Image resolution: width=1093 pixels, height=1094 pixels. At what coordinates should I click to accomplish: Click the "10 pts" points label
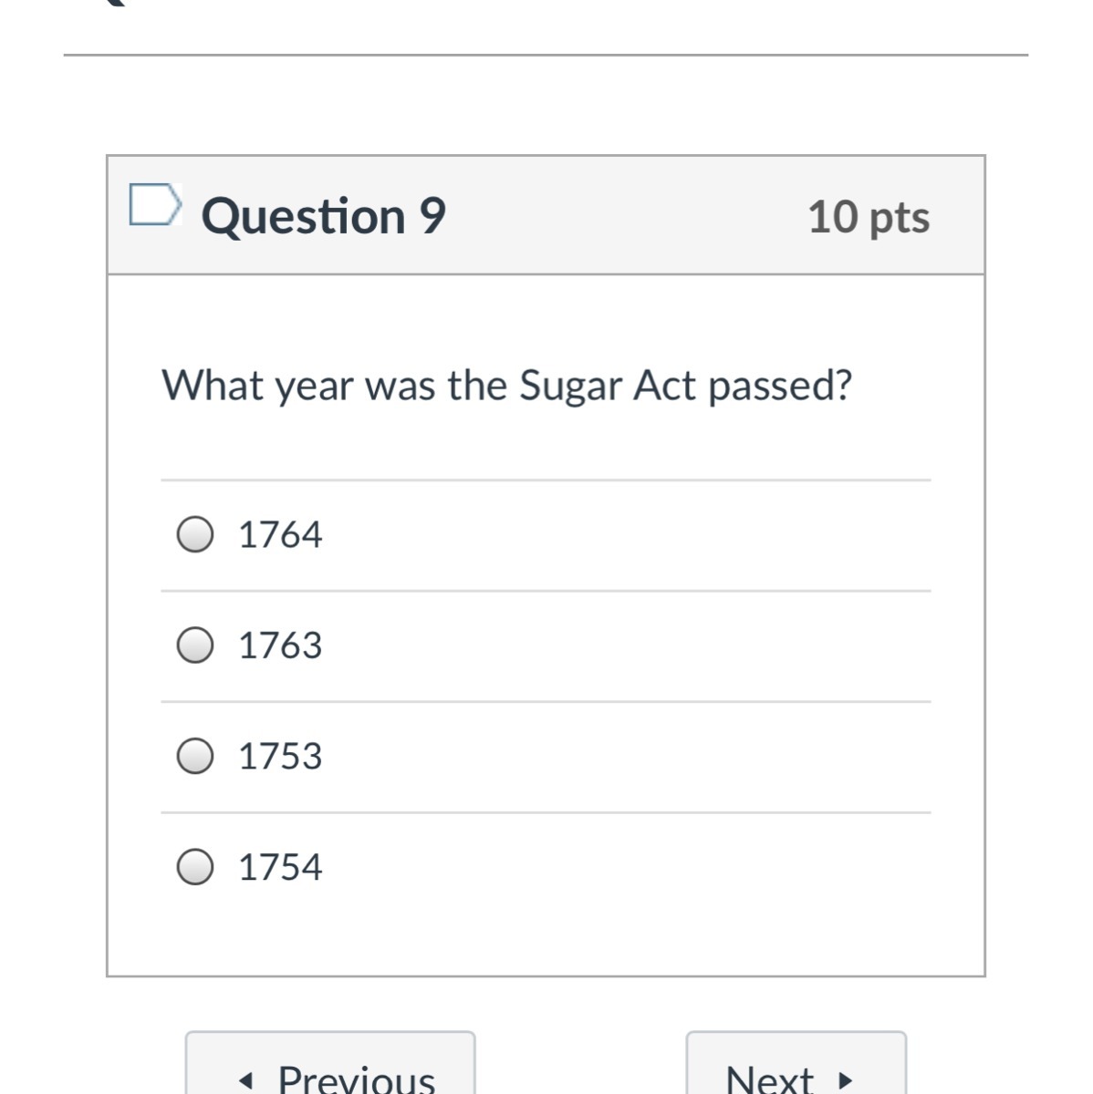pyautogui.click(x=869, y=217)
